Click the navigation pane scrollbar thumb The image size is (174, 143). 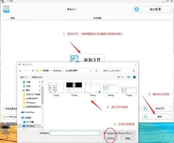(43, 95)
